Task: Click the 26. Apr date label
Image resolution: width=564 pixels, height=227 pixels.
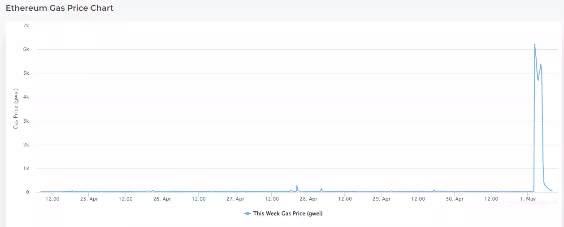Action: tap(162, 199)
